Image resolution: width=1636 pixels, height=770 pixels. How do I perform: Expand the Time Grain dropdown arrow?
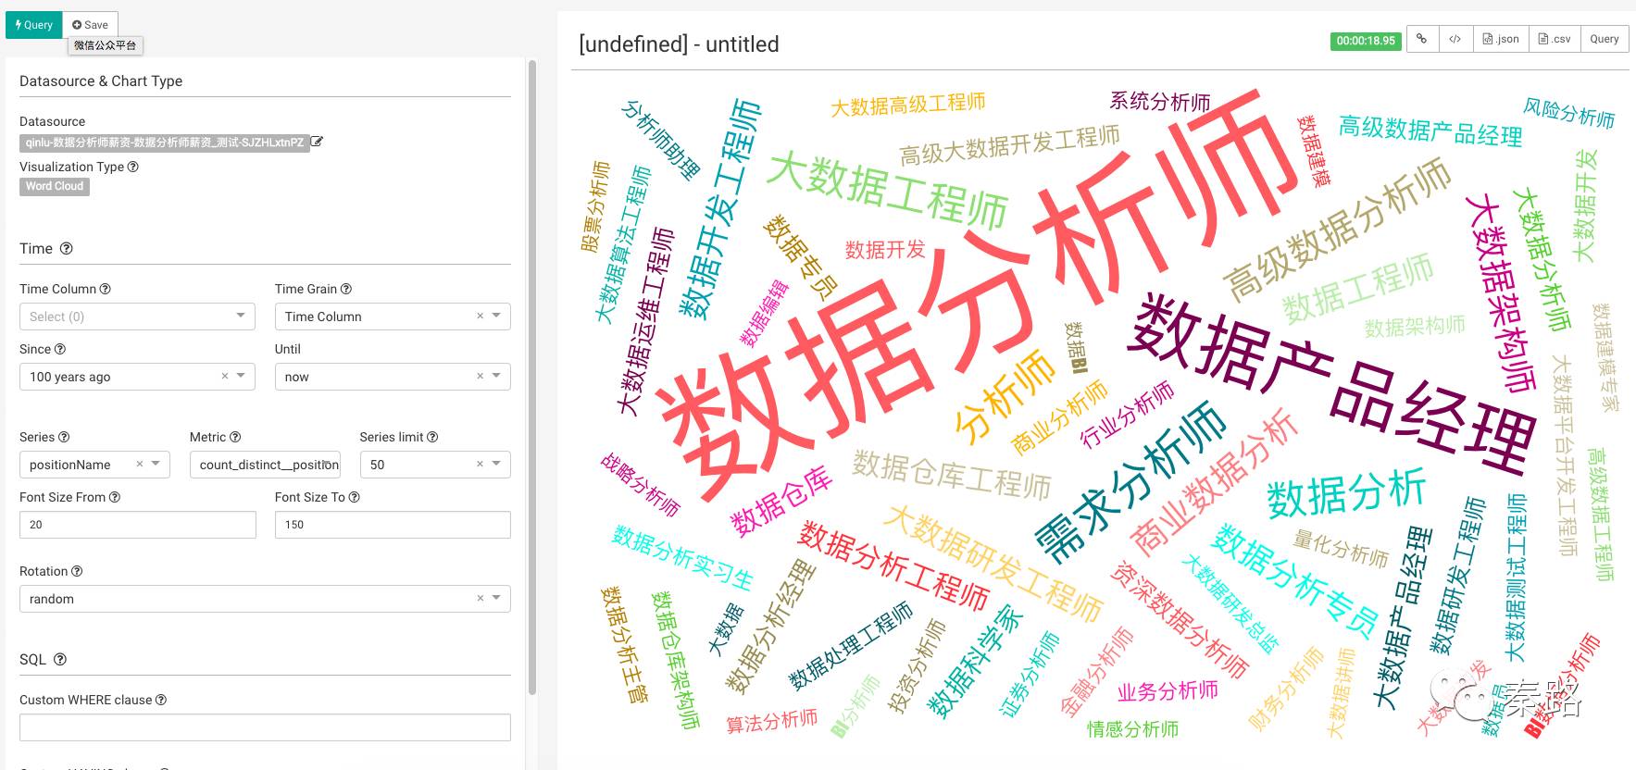(497, 317)
